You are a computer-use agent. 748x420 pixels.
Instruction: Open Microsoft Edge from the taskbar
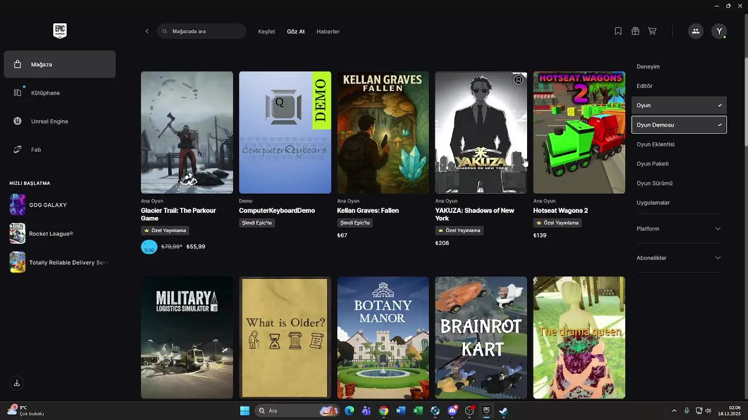(349, 411)
